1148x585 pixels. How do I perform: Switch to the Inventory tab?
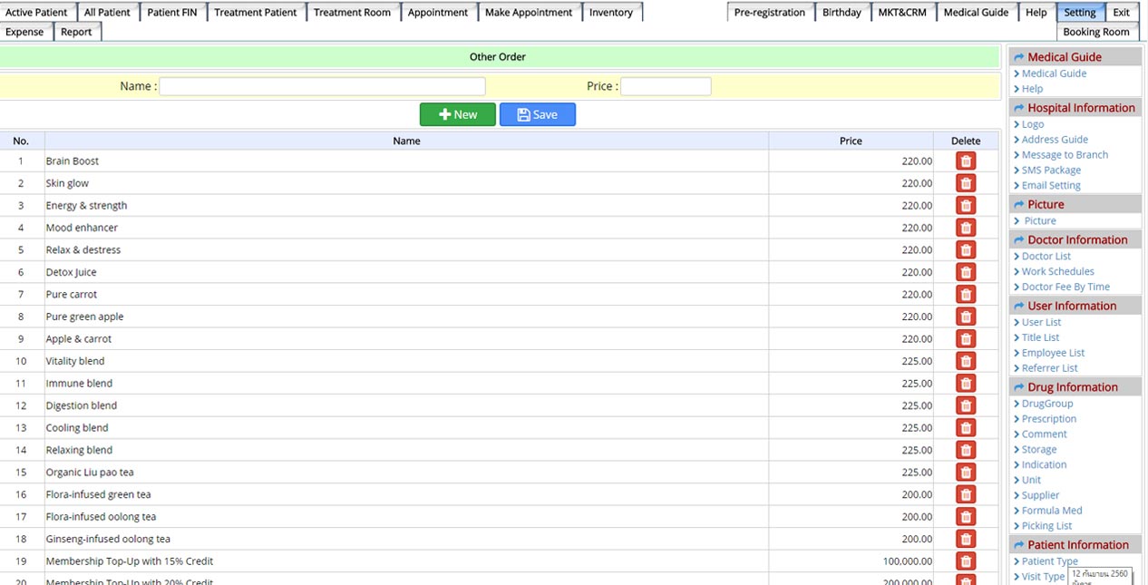[610, 13]
